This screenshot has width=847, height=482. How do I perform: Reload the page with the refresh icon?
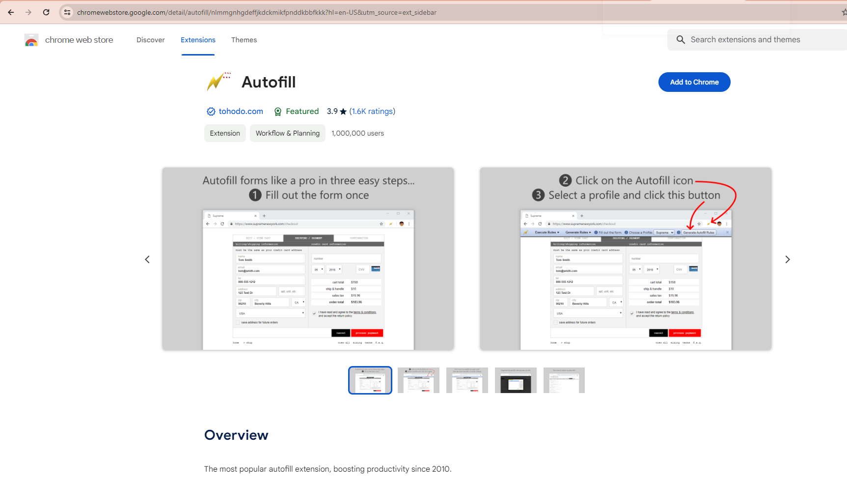click(46, 12)
